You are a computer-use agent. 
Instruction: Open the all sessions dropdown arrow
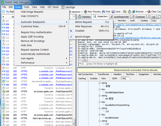[82, 12]
